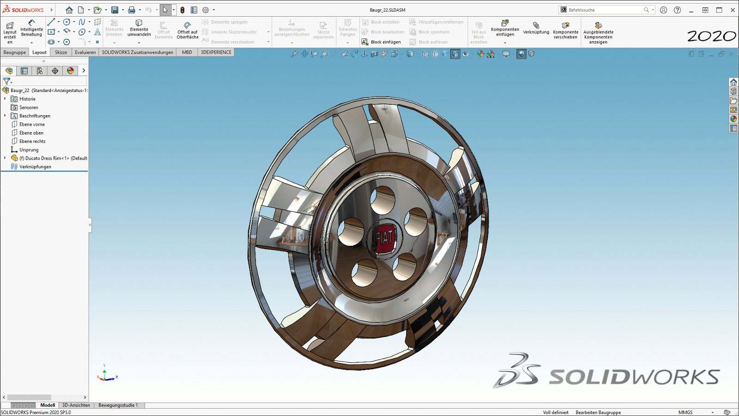
Task: Expand the Historie tree node
Action: point(5,99)
